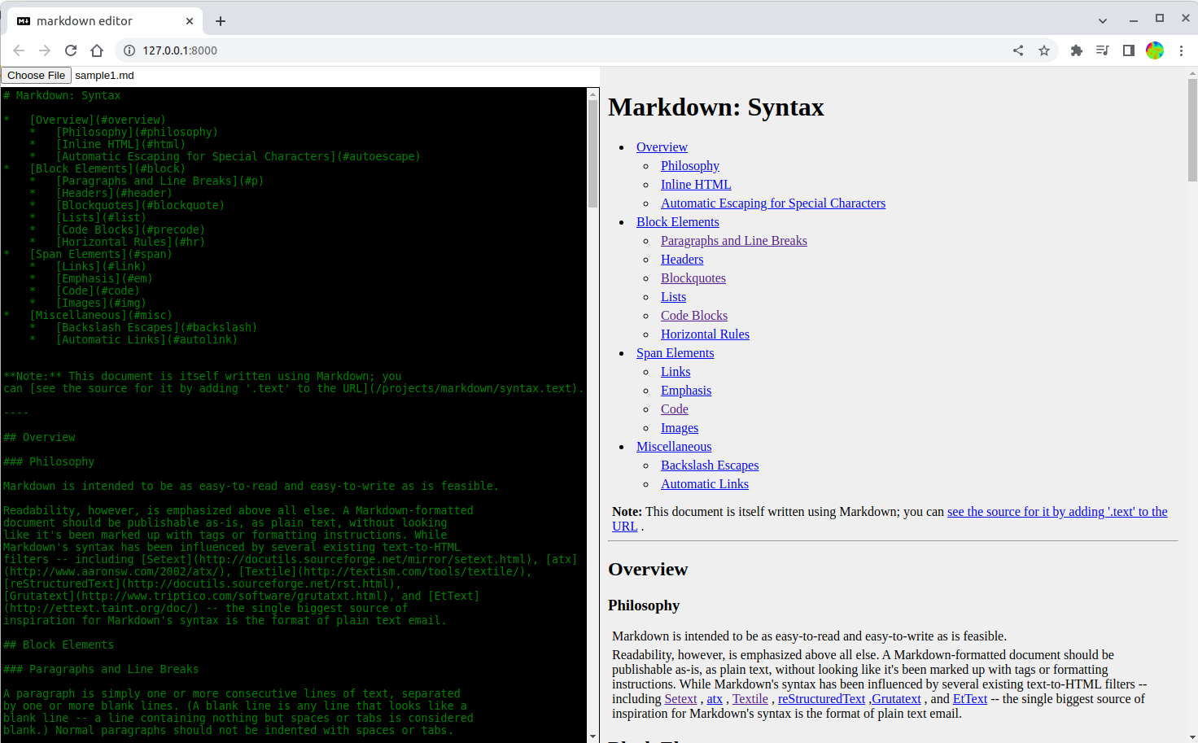Viewport: 1198px width, 743px height.
Task: Open the Block Elements link
Action: coord(678,222)
